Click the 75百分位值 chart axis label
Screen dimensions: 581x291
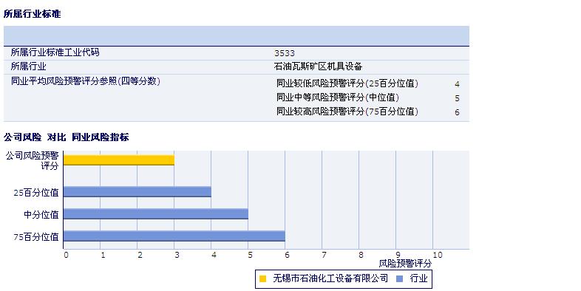(x=36, y=237)
